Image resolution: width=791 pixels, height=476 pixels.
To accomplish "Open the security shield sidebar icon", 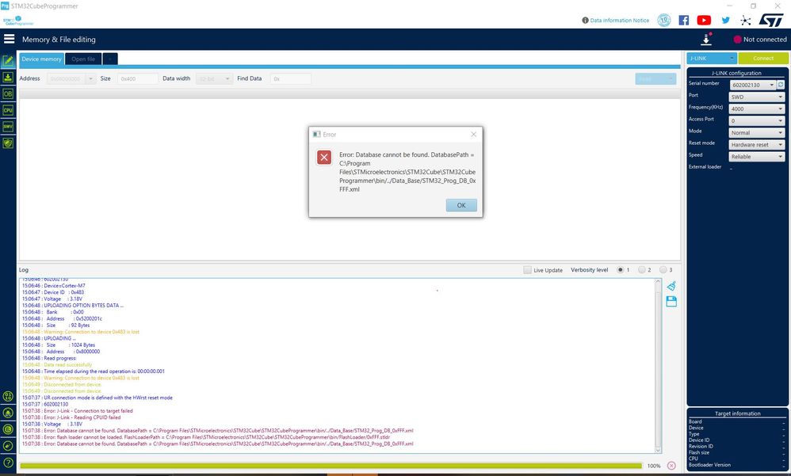I will (8, 143).
